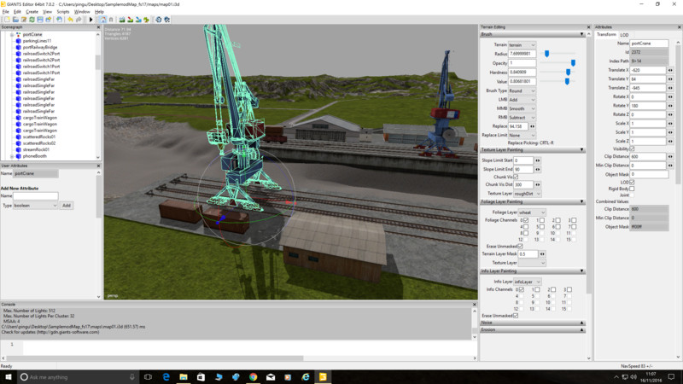The width and height of the screenshot is (683, 384).
Task: Open the roughDirt Texture Layer dropdown
Action: tap(527, 194)
